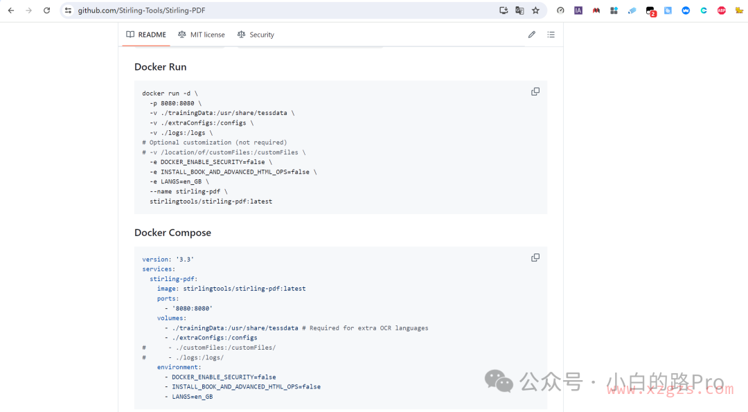Copy the Docker Run code block
The height and width of the screenshot is (412, 748).
point(535,91)
